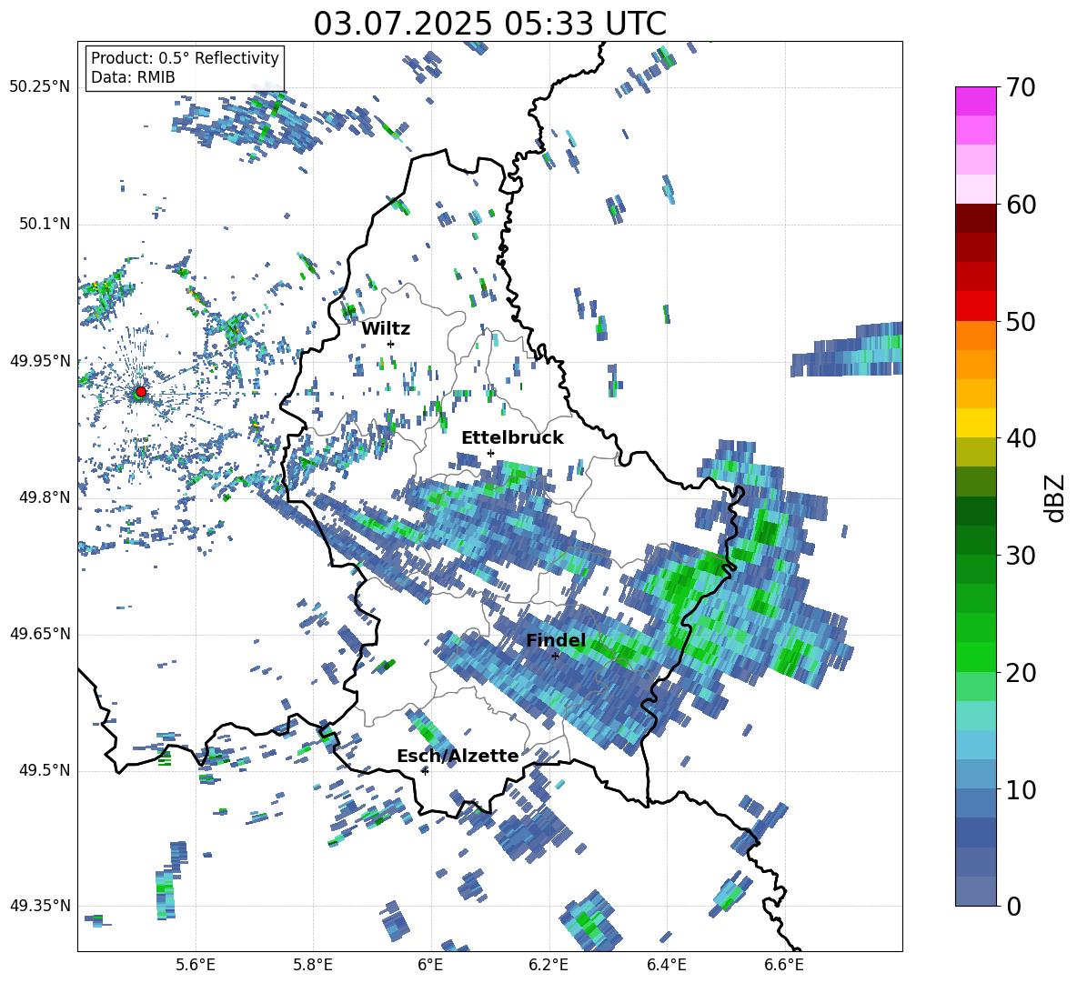
Task: Click the 49.95°N latitude label
Action: [40, 360]
